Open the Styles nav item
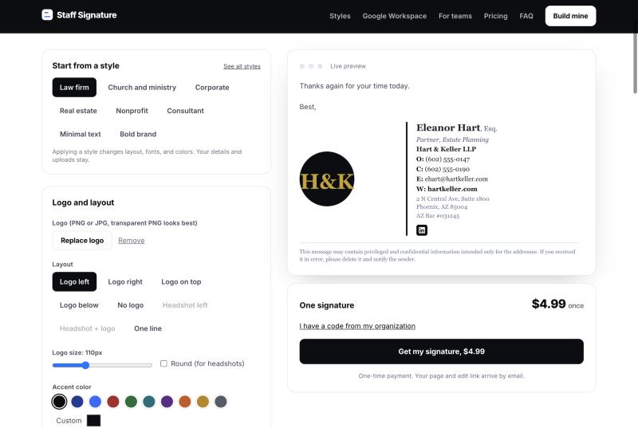This screenshot has width=638, height=428. [340, 16]
